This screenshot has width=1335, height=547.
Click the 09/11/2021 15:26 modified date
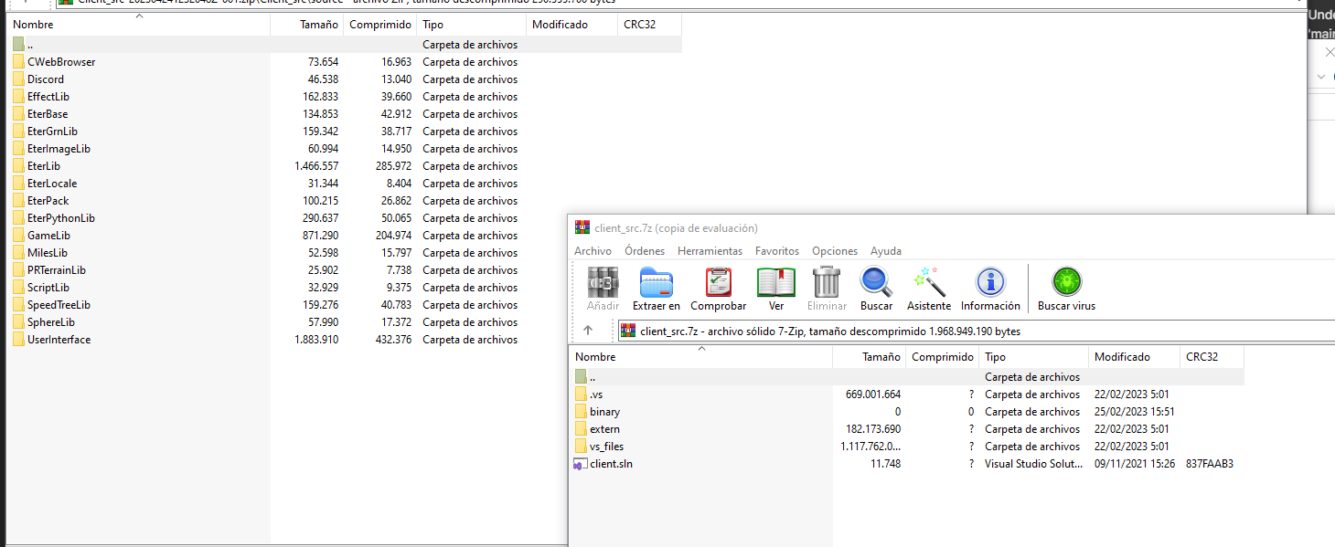[1134, 464]
